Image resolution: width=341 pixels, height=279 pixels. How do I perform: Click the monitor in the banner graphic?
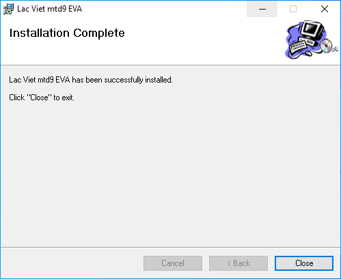(x=312, y=30)
